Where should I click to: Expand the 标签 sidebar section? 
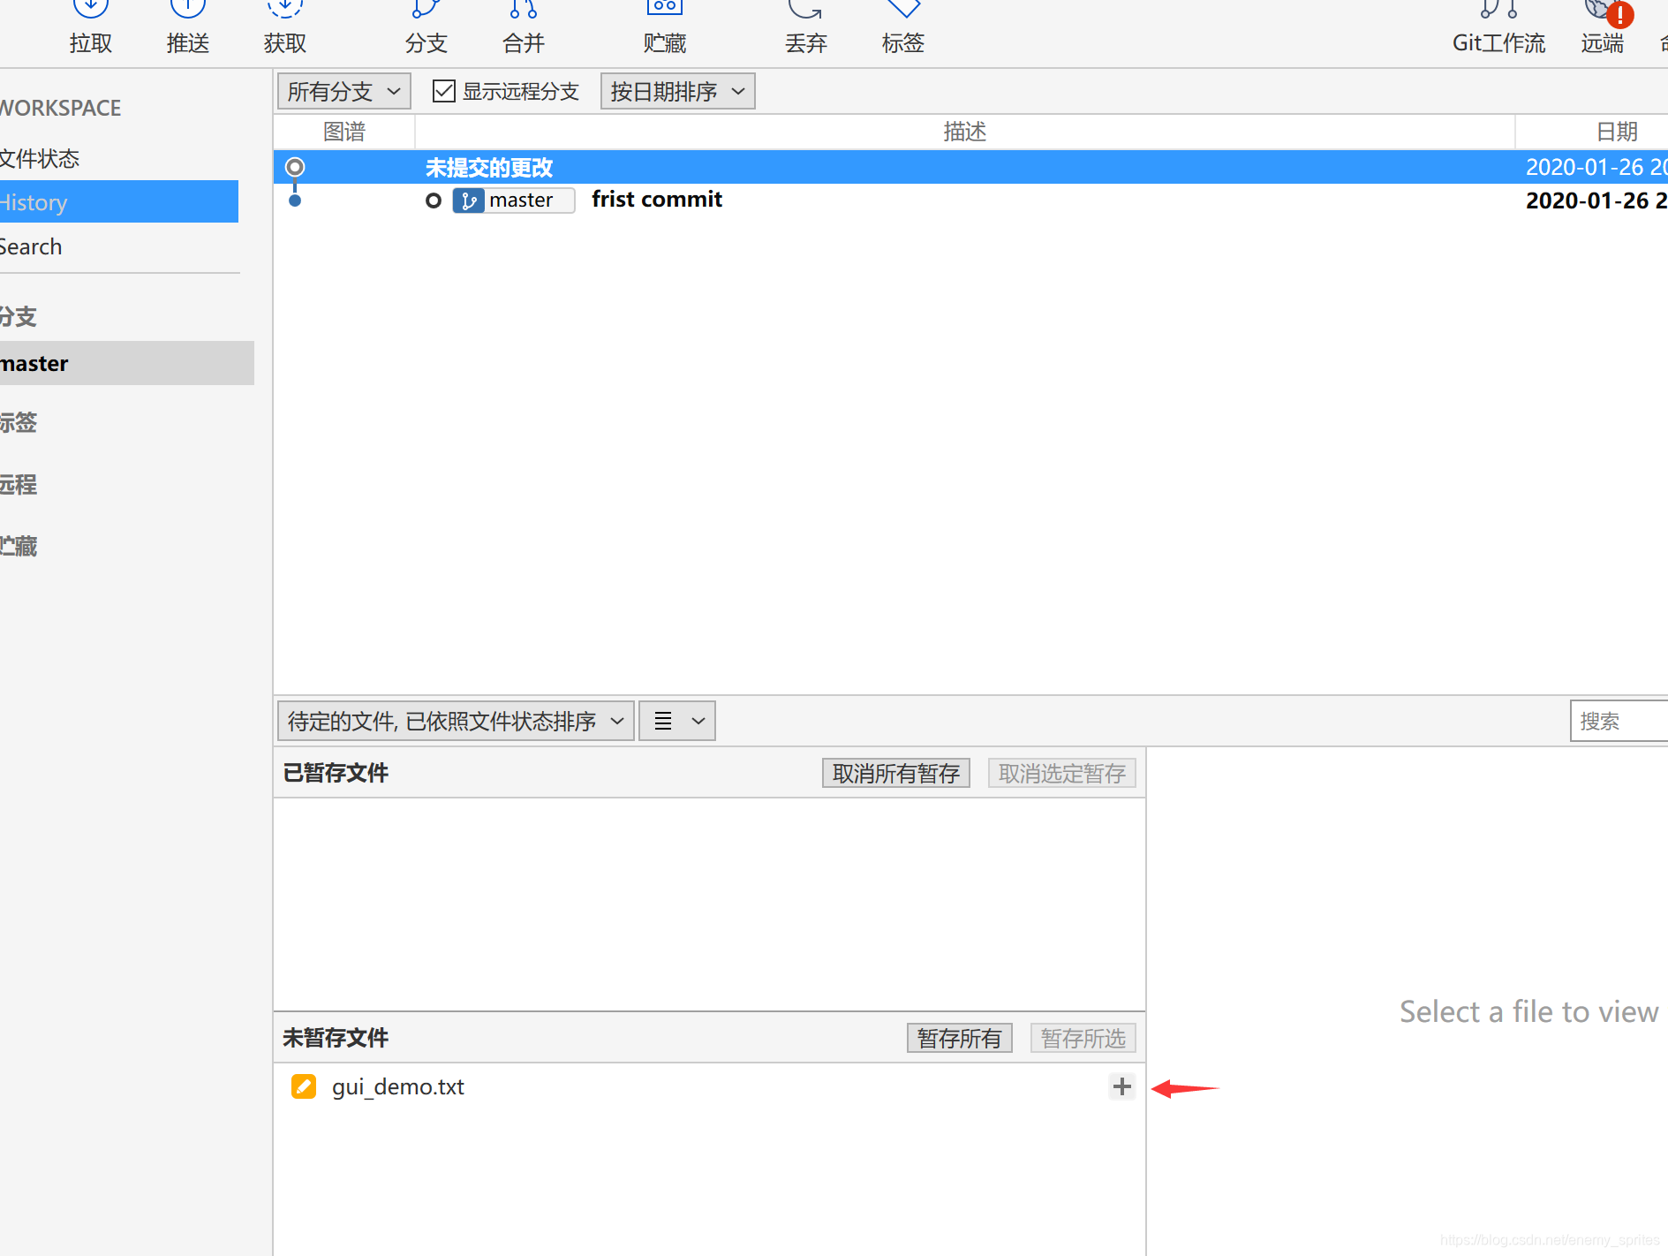coord(19,422)
